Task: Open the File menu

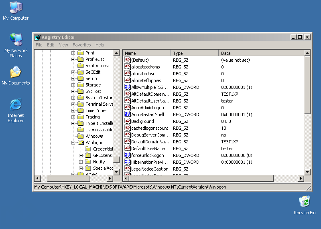Action: click(39, 45)
